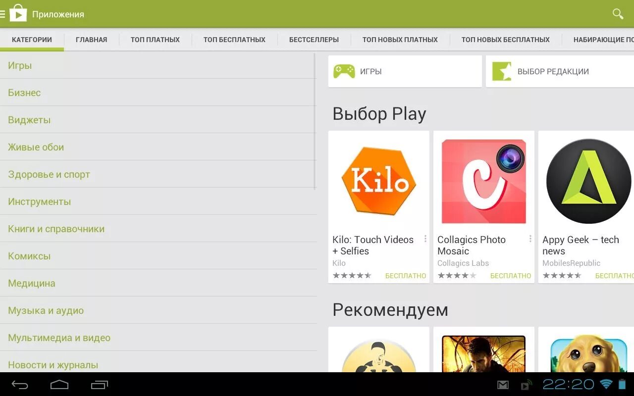This screenshot has width=634, height=396.
Task: Click the Рекомендуем section heading
Action: (390, 310)
